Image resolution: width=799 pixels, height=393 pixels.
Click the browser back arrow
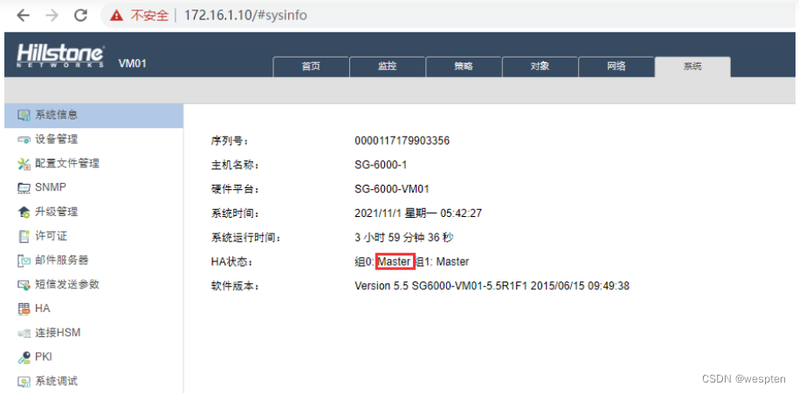pos(23,16)
